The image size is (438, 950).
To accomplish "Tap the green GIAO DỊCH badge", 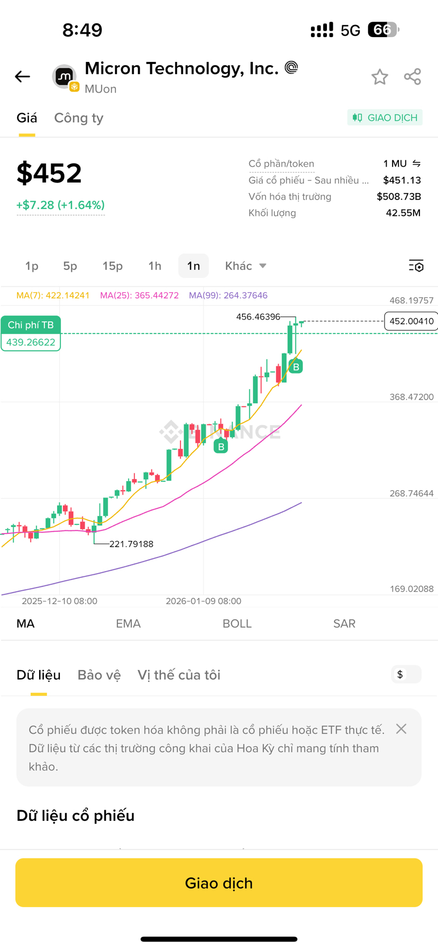I will tap(385, 117).
